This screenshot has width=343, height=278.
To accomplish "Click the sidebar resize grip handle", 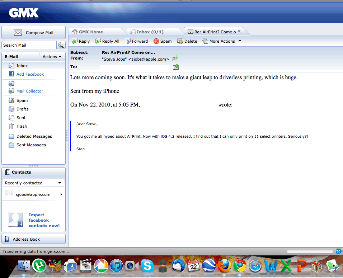I will point(67,135).
